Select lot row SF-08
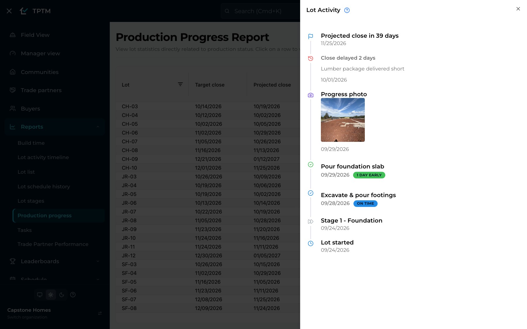The image size is (527, 329). coord(208,308)
